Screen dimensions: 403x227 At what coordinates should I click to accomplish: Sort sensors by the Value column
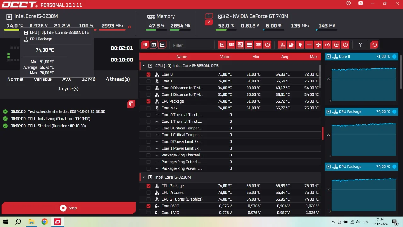pos(225,57)
